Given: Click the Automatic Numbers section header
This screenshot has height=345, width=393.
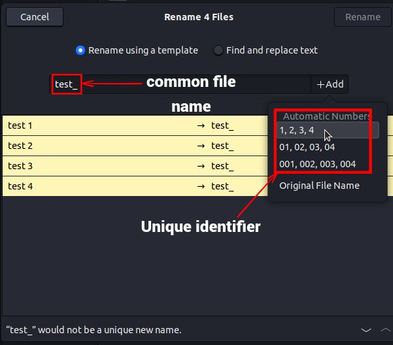Looking at the screenshot, I should [x=326, y=116].
